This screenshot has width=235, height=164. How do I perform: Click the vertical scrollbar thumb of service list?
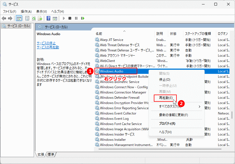coord(232,115)
